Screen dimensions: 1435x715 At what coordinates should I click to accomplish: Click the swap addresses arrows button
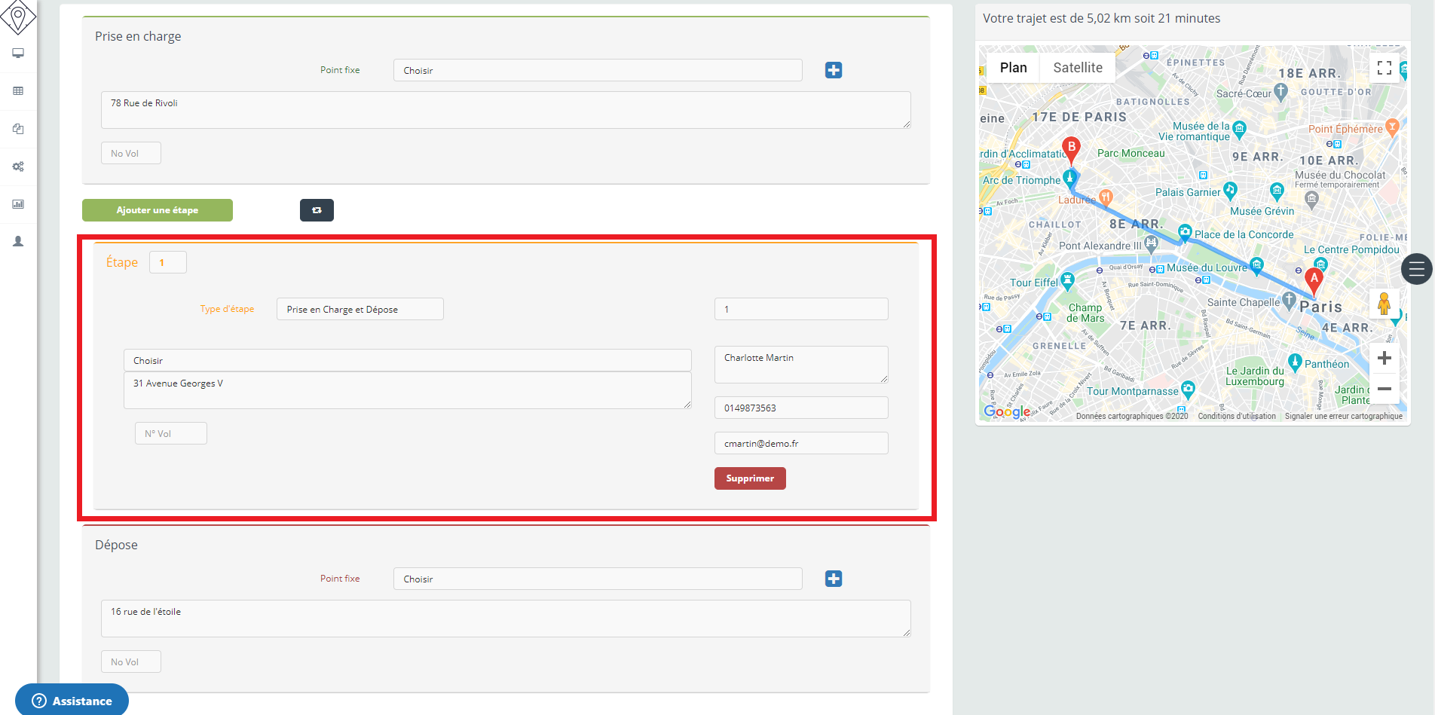click(x=317, y=210)
